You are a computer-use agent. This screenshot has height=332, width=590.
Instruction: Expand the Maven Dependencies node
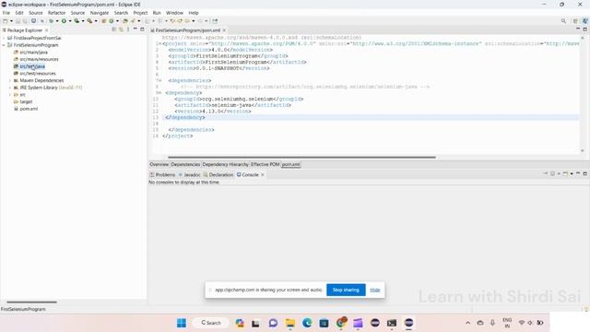10,80
